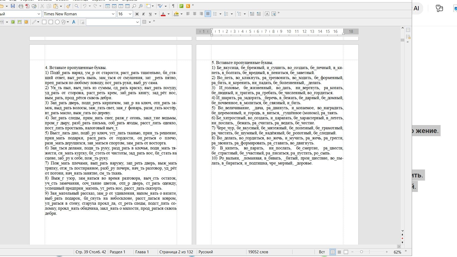The width and height of the screenshot is (457, 257).
Task: Open the Times New Roman font dropdown
Action: [113, 14]
